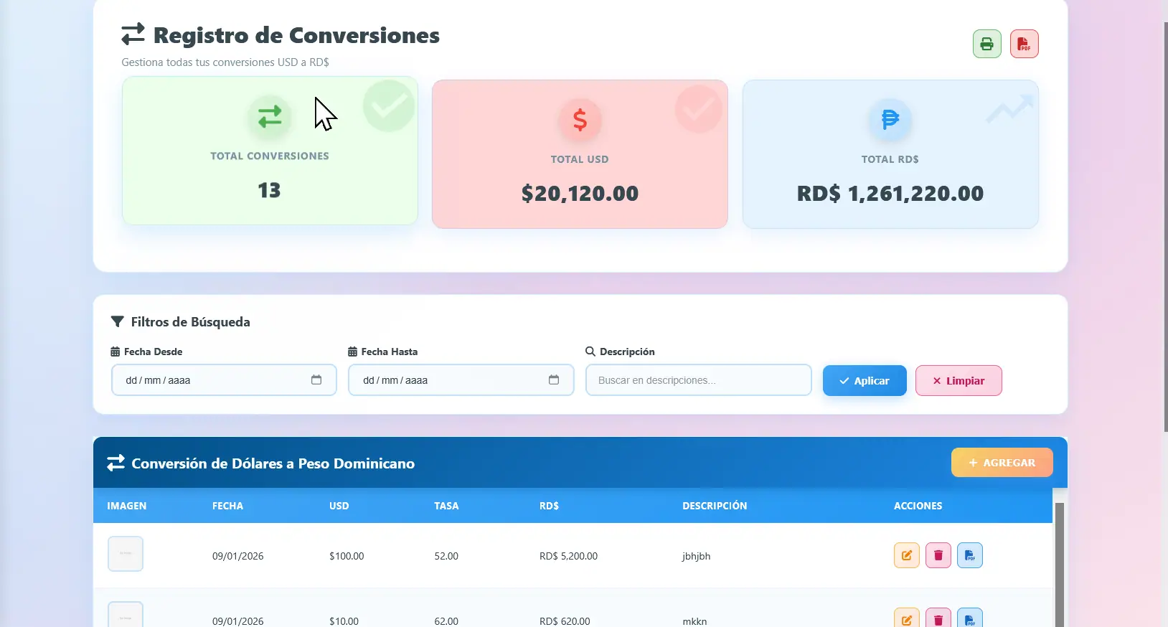This screenshot has height=627, width=1168.
Task: Edit the mkkn conversion row
Action: 906,618
